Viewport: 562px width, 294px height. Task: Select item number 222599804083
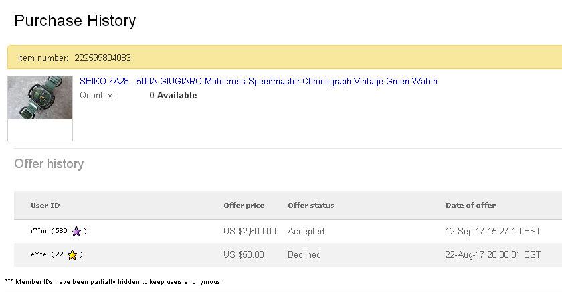coord(102,58)
